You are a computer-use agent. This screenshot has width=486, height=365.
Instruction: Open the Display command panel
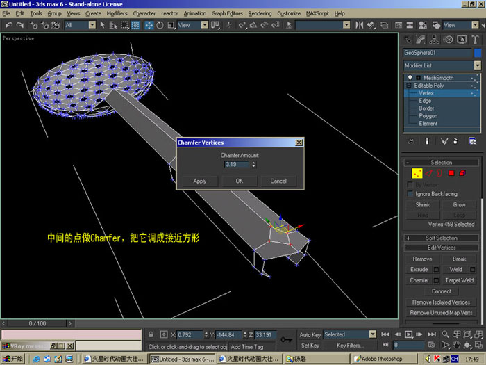(462, 40)
